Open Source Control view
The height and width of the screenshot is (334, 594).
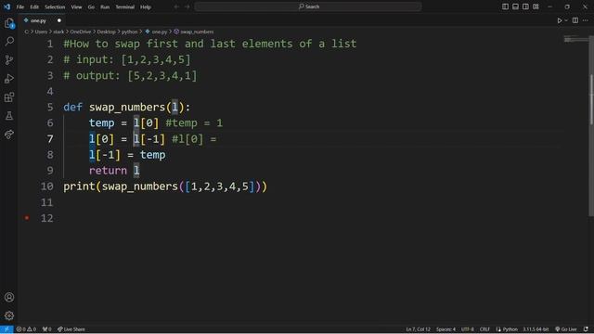click(9, 59)
